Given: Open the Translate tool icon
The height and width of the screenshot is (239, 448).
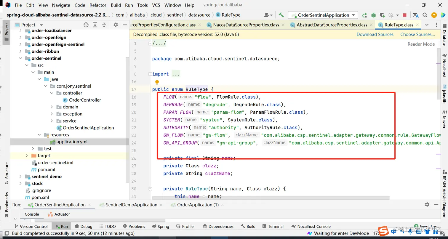Looking at the screenshot, I should click(416, 15).
